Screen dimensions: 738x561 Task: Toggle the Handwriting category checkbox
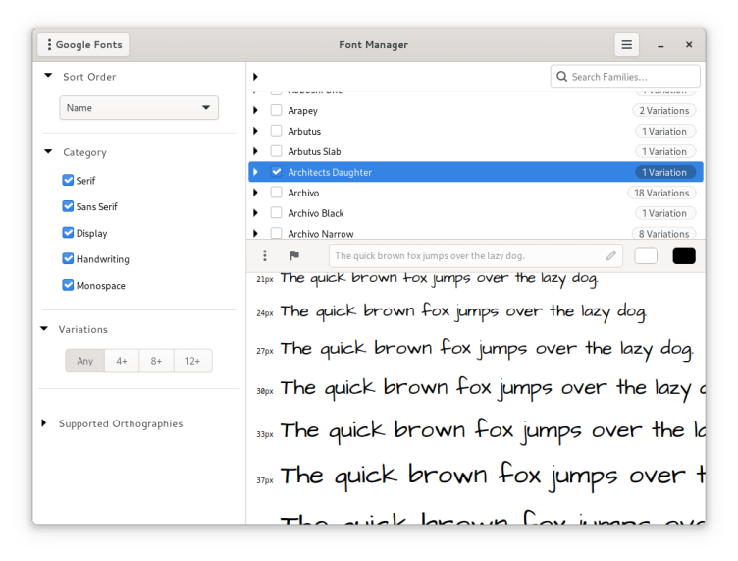pyautogui.click(x=68, y=259)
